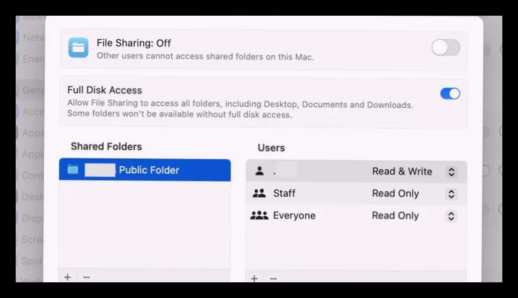Select the Public Folder row
The width and height of the screenshot is (518, 298).
tap(145, 170)
